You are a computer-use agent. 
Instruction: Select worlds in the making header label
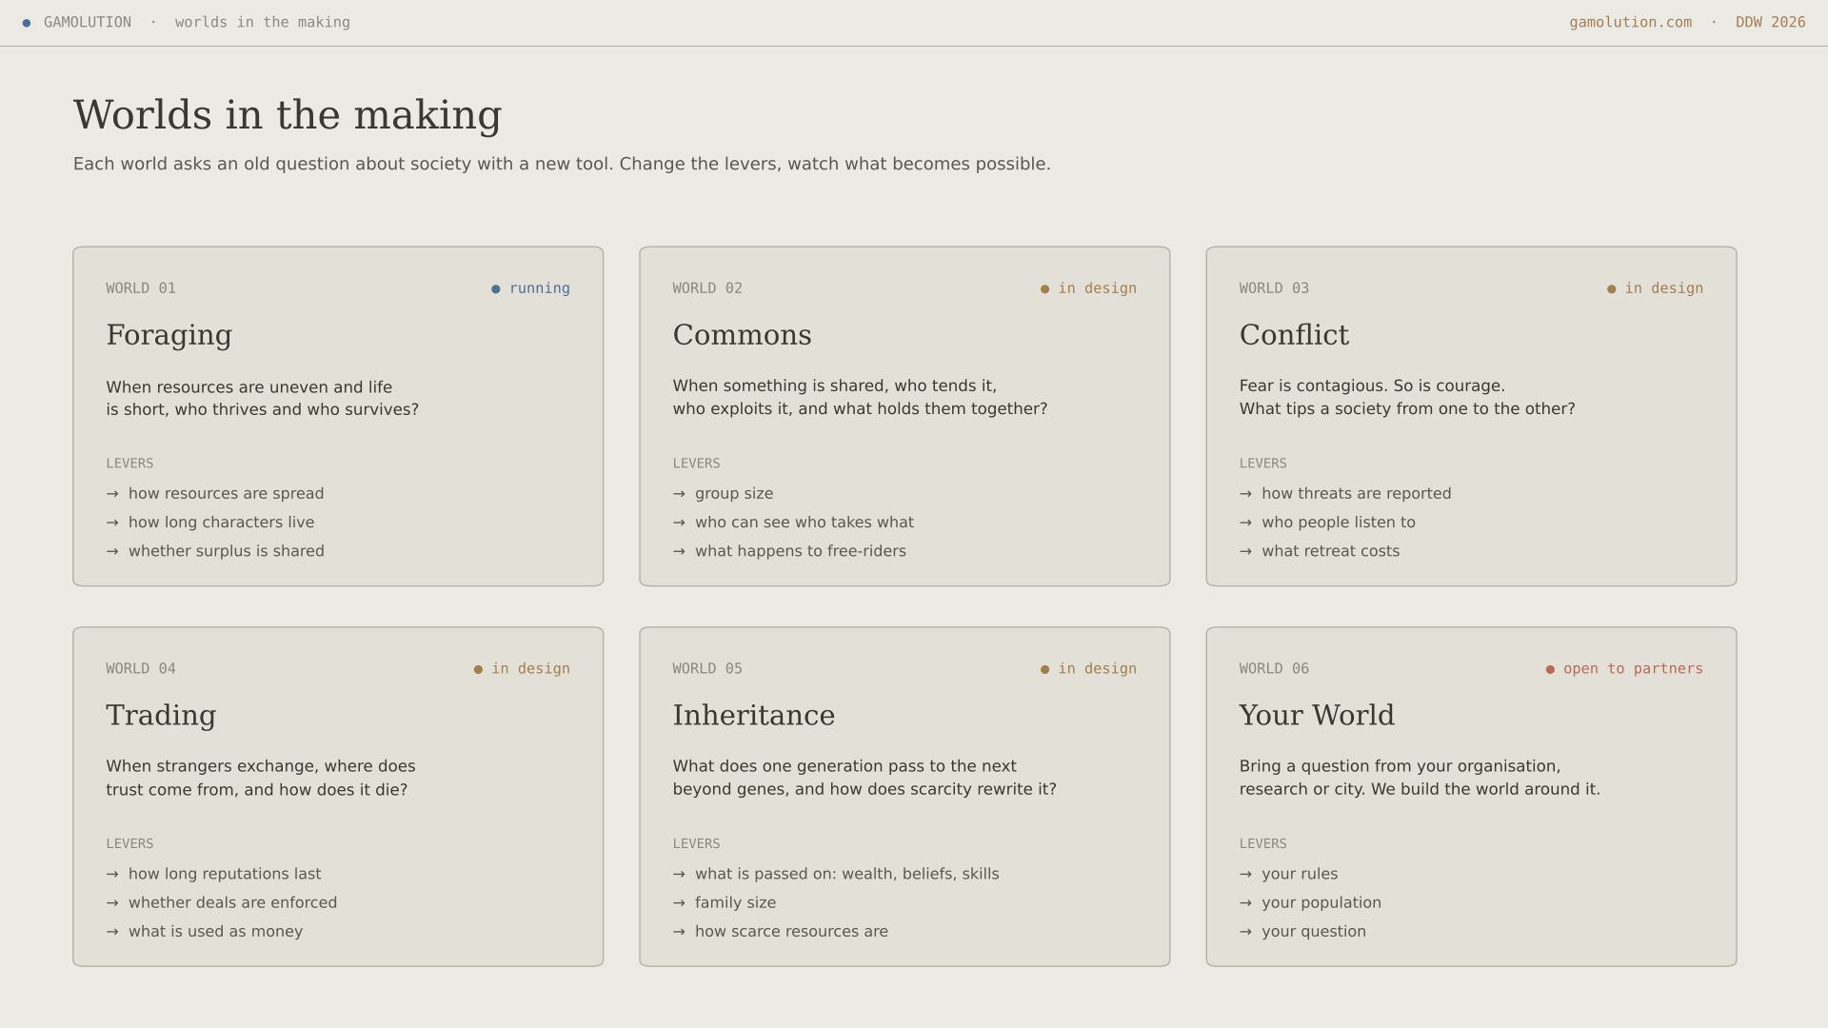pos(263,22)
